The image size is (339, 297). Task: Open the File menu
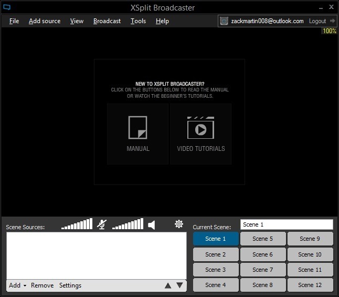[x=14, y=21]
